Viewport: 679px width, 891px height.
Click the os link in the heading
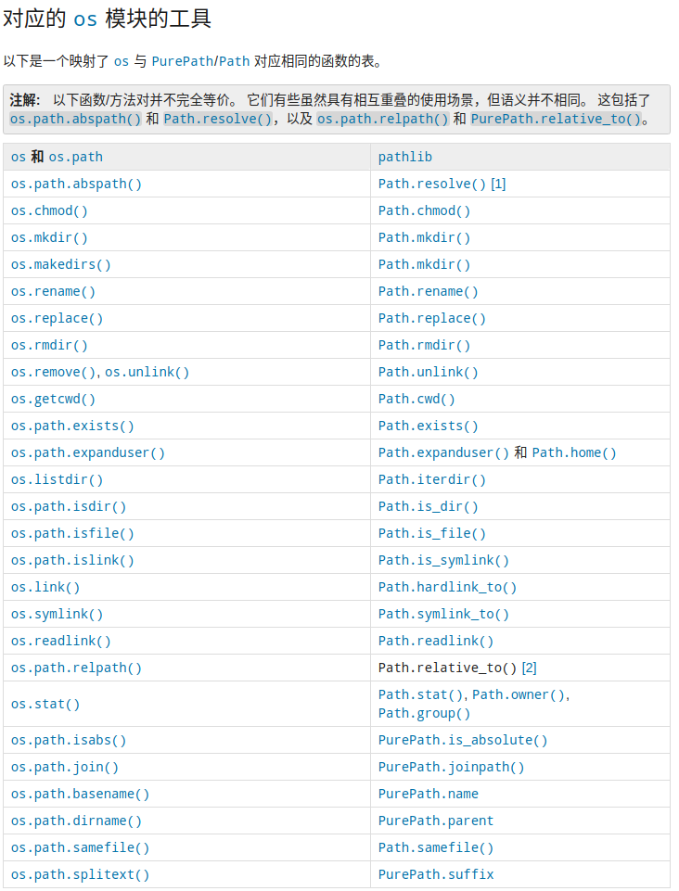pyautogui.click(x=85, y=19)
